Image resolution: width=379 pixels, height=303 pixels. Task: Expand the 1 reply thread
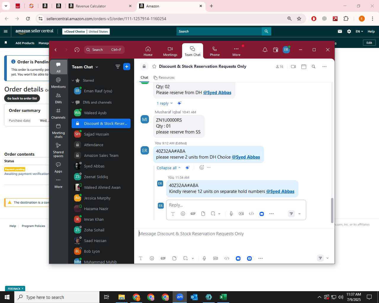click(164, 103)
